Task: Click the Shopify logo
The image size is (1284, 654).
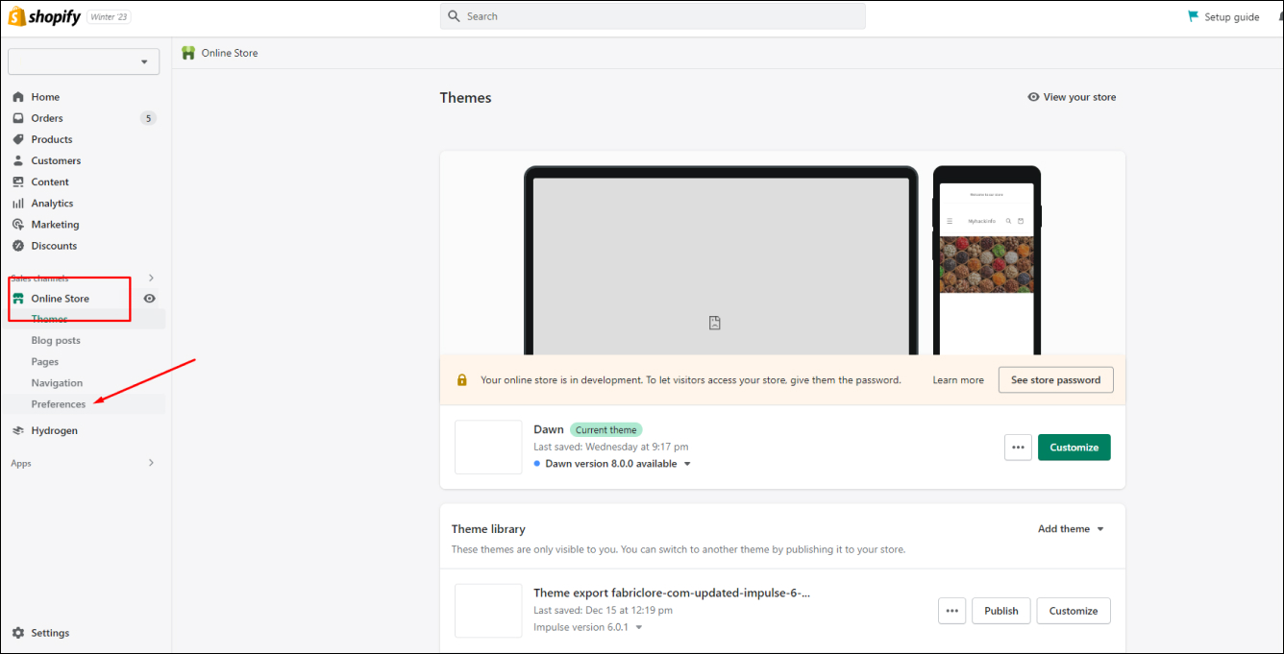Action: pos(44,16)
